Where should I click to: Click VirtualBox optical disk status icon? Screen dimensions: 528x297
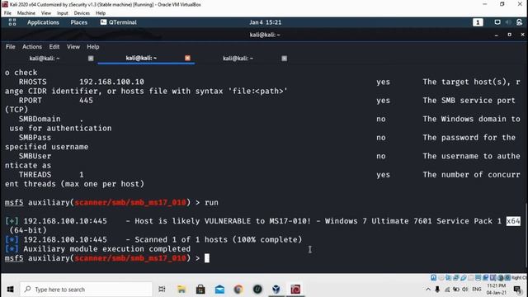[x=441, y=277]
